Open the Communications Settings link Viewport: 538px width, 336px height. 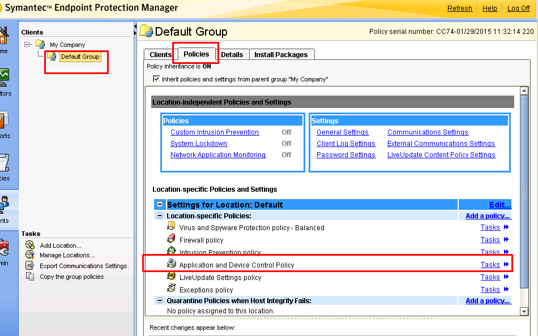(x=428, y=132)
